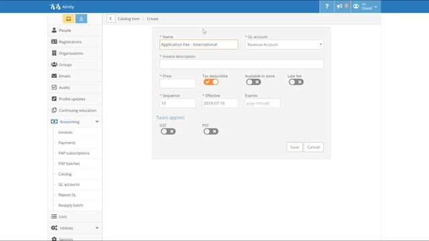
Task: Collapse the Accounting menu chevron
Action: [x=97, y=122]
